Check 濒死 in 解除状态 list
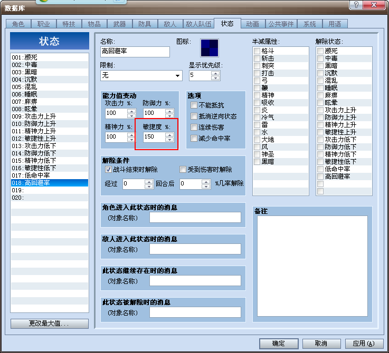Screen dimensions: 389x353 point(320,51)
